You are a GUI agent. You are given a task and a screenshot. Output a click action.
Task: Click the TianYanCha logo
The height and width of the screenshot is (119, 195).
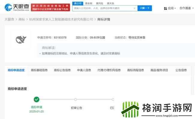tap(17, 7)
